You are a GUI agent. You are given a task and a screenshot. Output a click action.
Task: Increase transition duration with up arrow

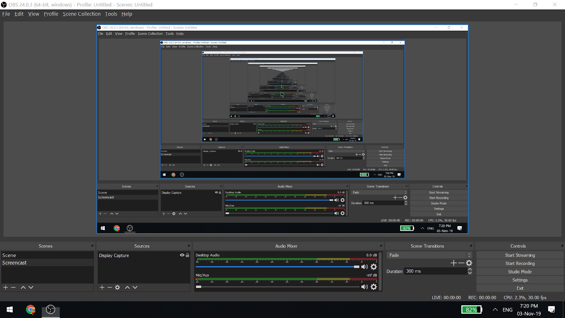(470, 269)
